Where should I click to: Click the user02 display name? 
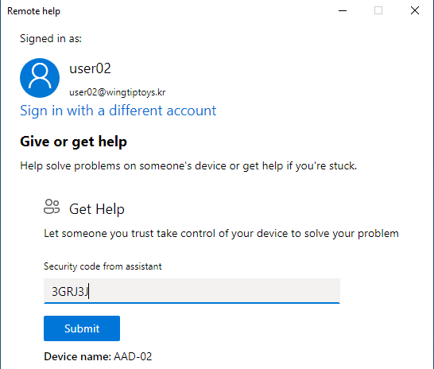coord(90,68)
